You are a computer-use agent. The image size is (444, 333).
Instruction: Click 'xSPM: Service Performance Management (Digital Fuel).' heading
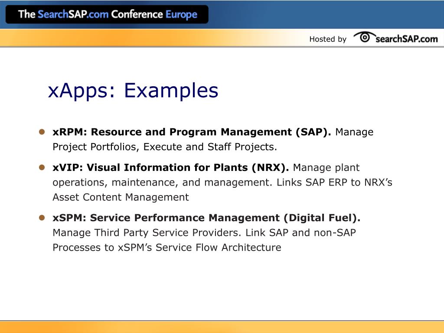pos(206,218)
